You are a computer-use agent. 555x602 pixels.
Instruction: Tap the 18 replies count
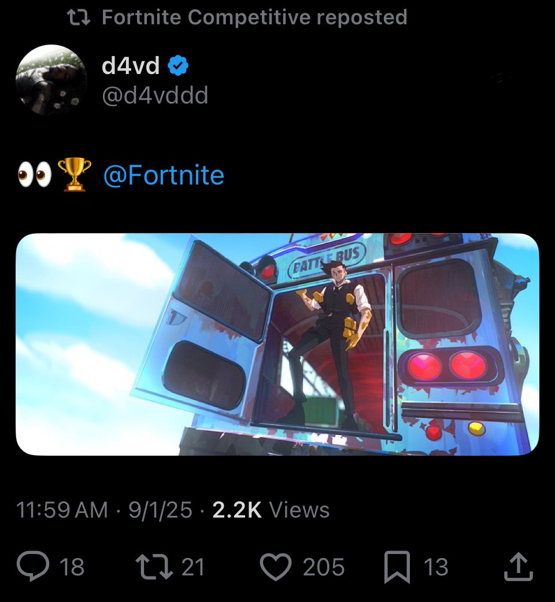(72, 567)
